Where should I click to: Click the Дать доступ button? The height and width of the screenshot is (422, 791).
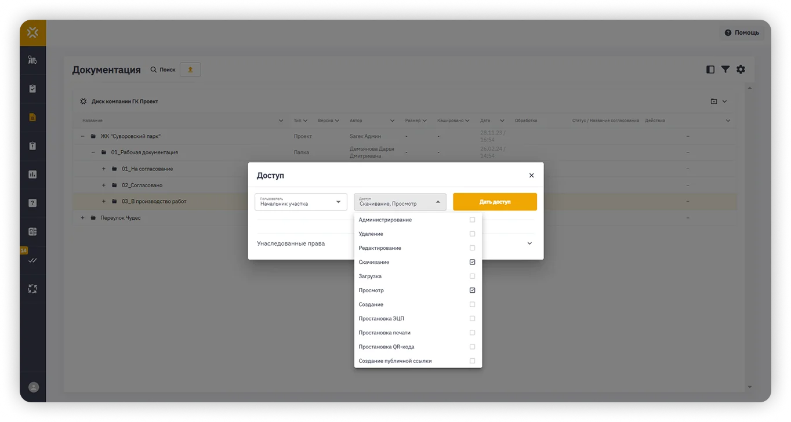(x=495, y=202)
